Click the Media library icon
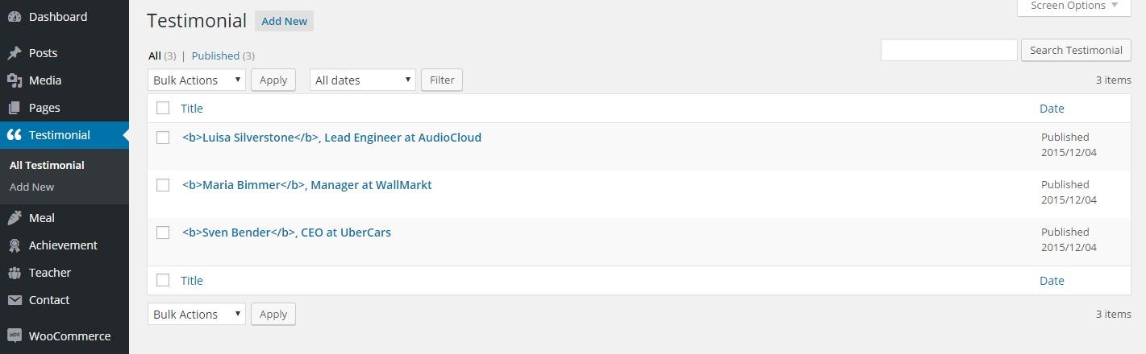 tap(15, 80)
